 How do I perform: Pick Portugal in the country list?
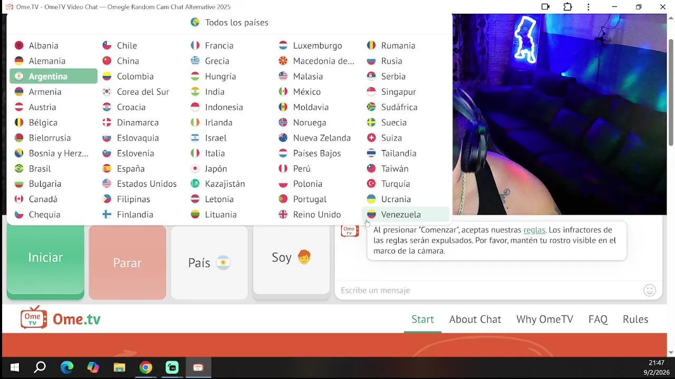coord(317,199)
